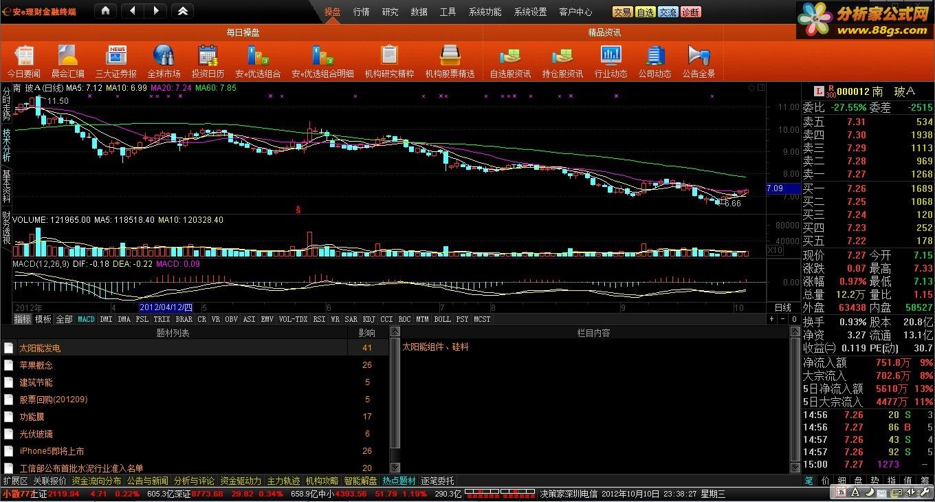Open the 晨会汇编 morning briefing icon
This screenshot has width=935, height=502.
68,56
